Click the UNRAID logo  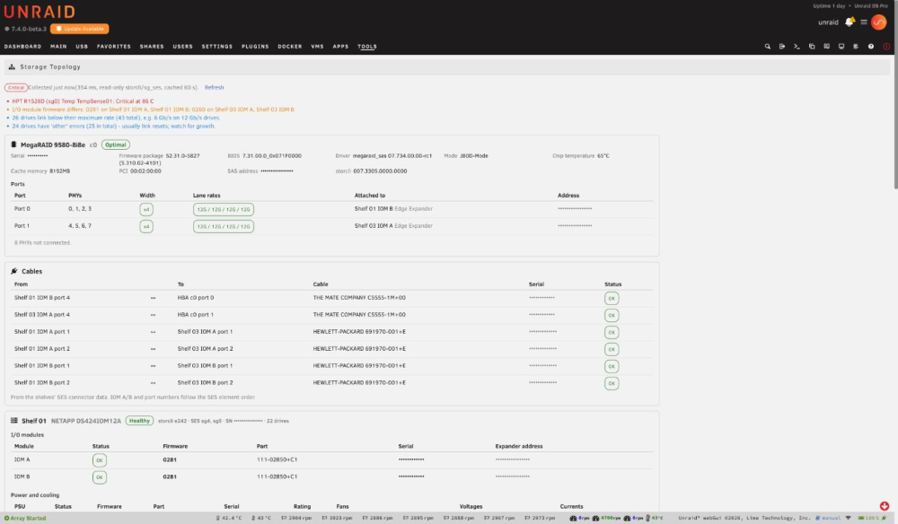click(x=40, y=12)
